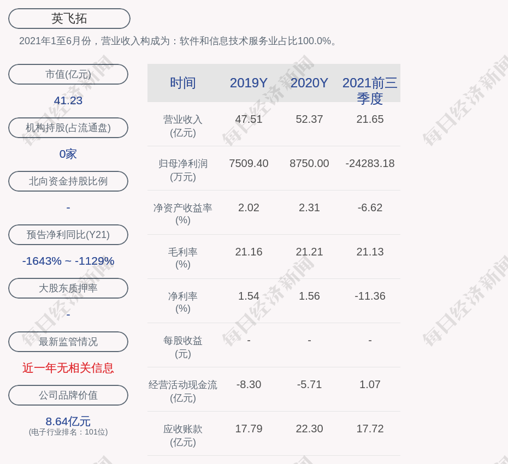The height and width of the screenshot is (464, 508).
Task: Click the market value figure 41.23
Action: click(68, 100)
